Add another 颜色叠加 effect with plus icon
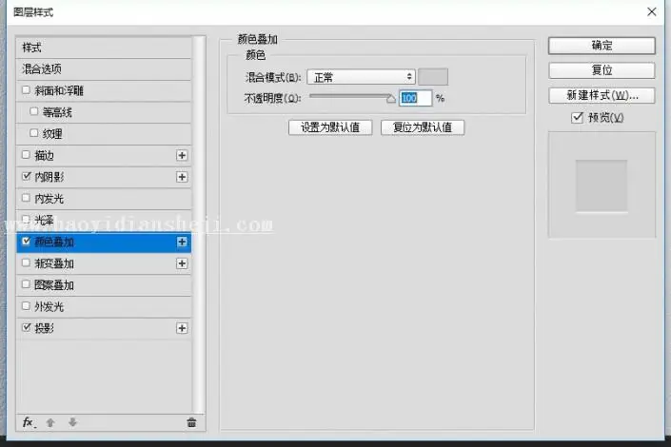The height and width of the screenshot is (447, 671). [x=182, y=242]
